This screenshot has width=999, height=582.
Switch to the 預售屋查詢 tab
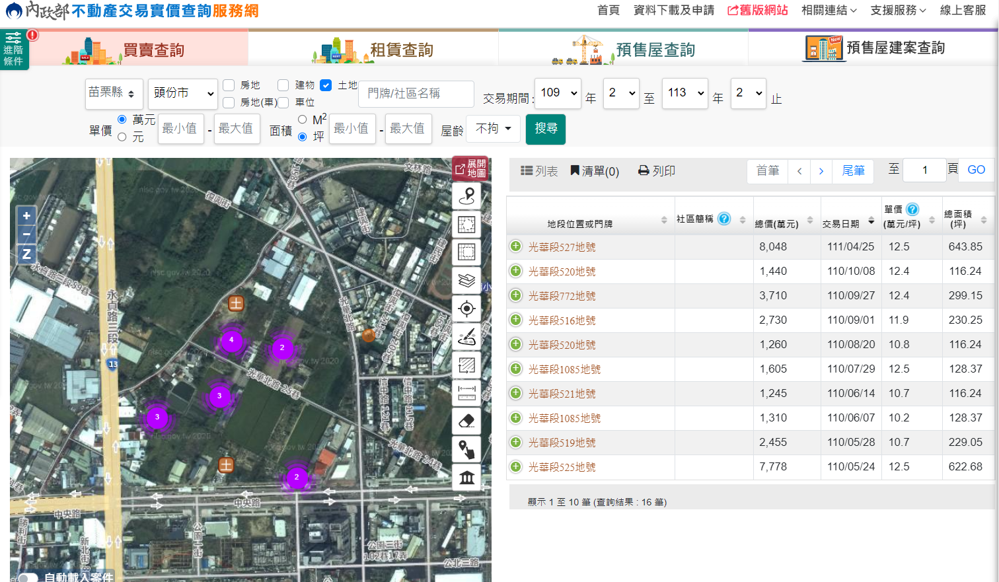pyautogui.click(x=624, y=49)
